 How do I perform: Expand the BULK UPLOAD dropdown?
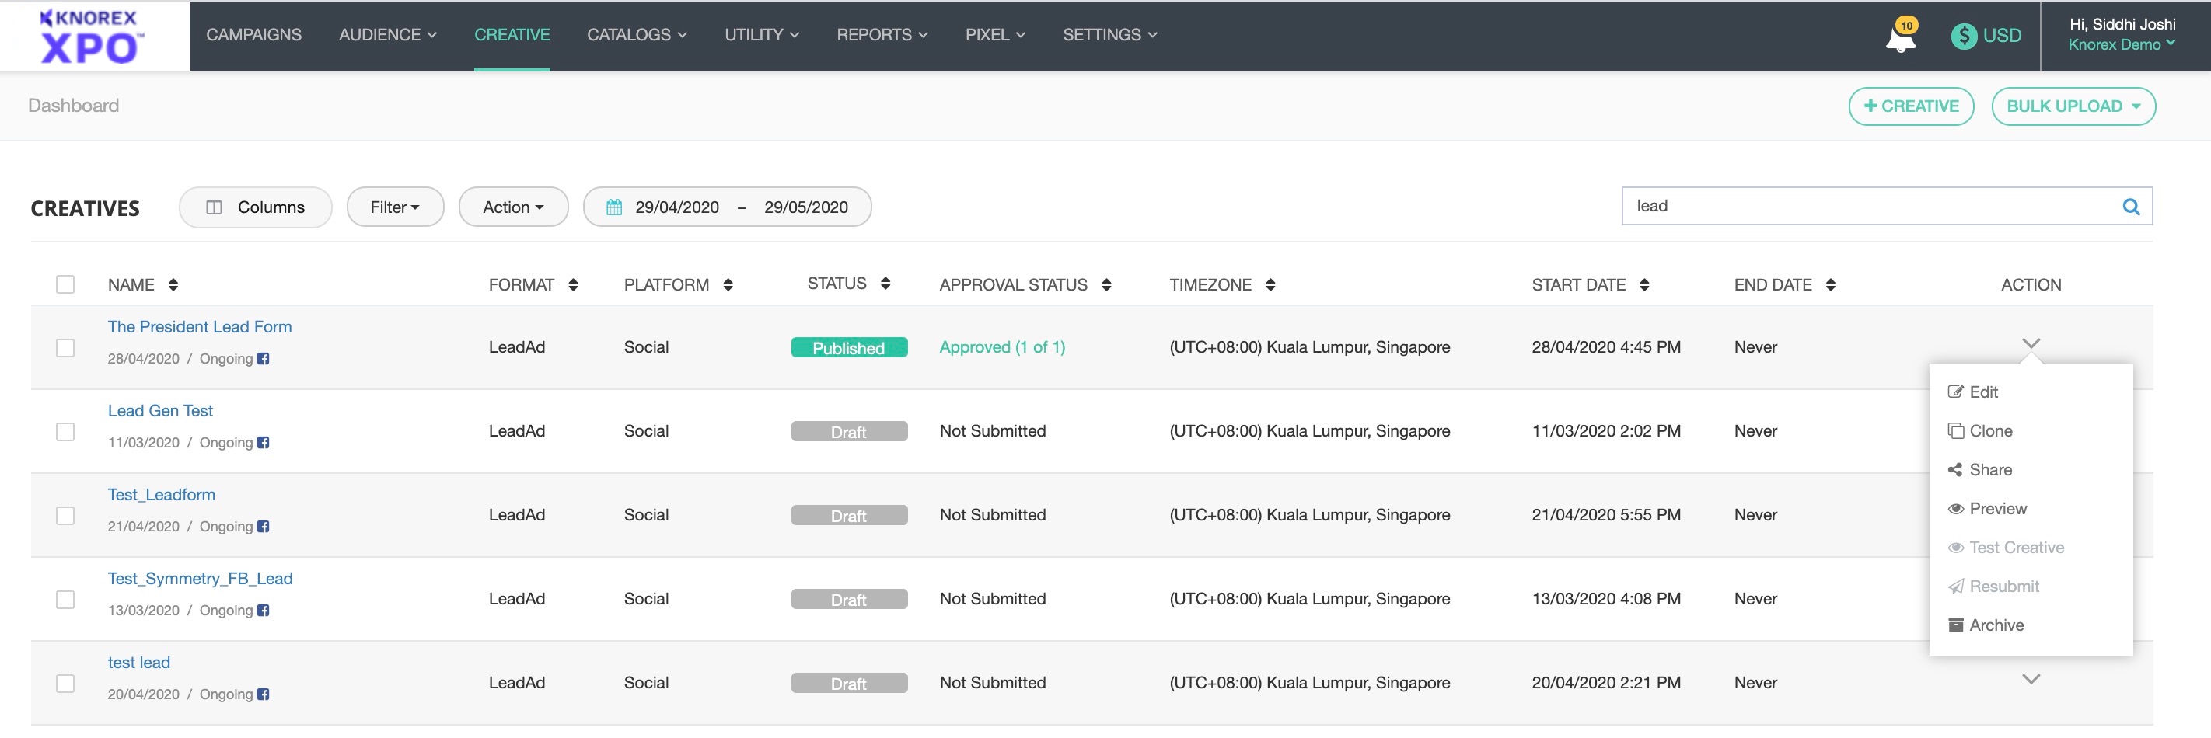coord(2072,106)
